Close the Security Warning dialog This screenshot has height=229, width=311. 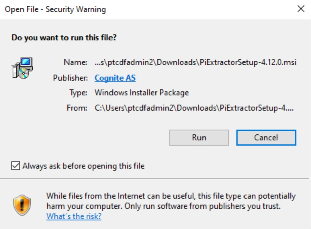(301, 9)
